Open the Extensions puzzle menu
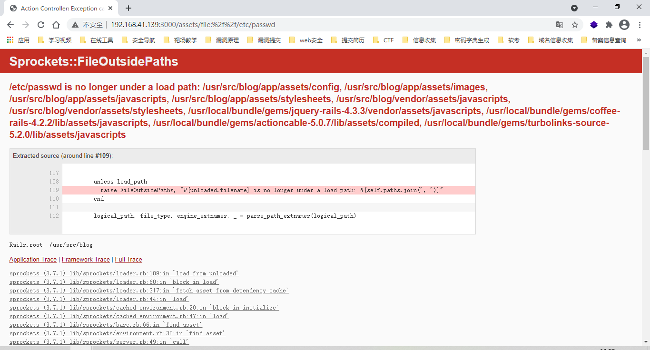 (x=609, y=25)
